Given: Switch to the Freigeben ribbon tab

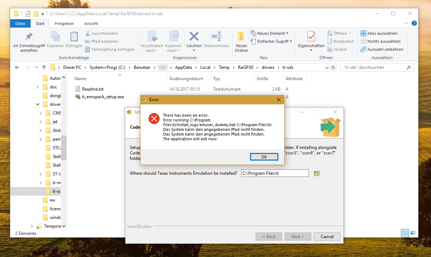Looking at the screenshot, I should click(64, 24).
